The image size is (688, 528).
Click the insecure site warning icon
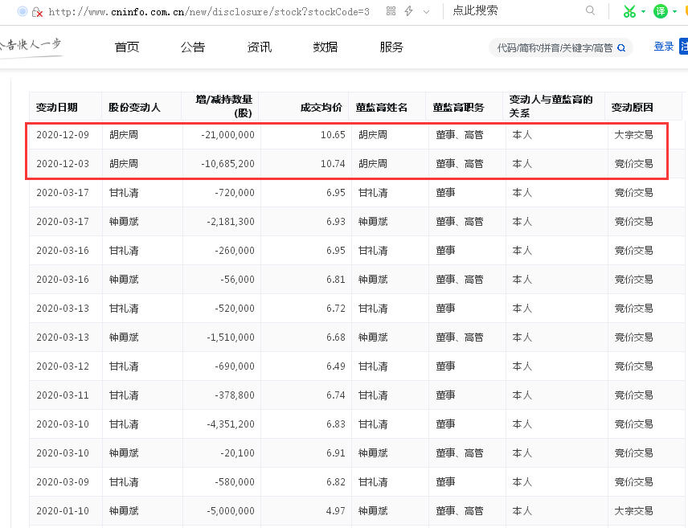[37, 12]
